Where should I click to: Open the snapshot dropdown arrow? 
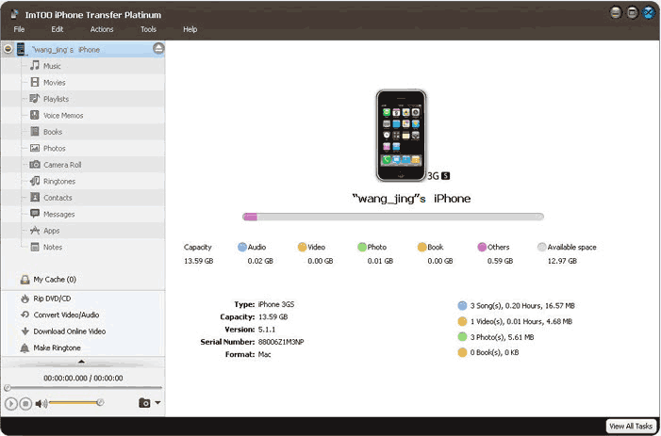pos(157,403)
